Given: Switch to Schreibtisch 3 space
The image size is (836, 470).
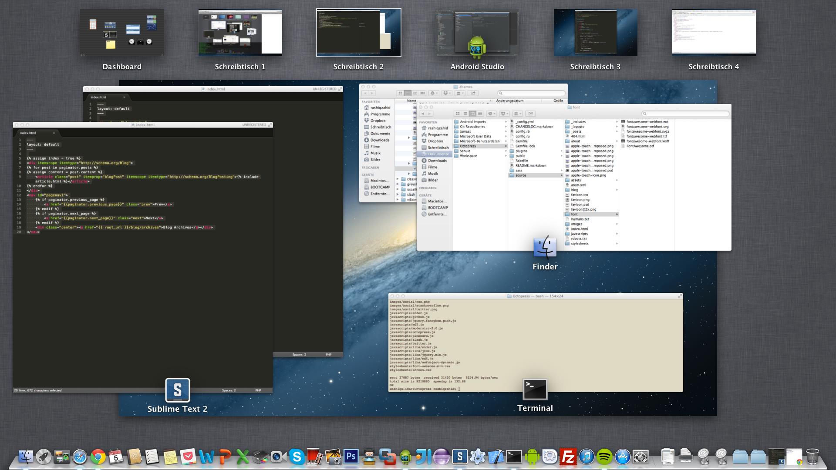Looking at the screenshot, I should pos(595,33).
